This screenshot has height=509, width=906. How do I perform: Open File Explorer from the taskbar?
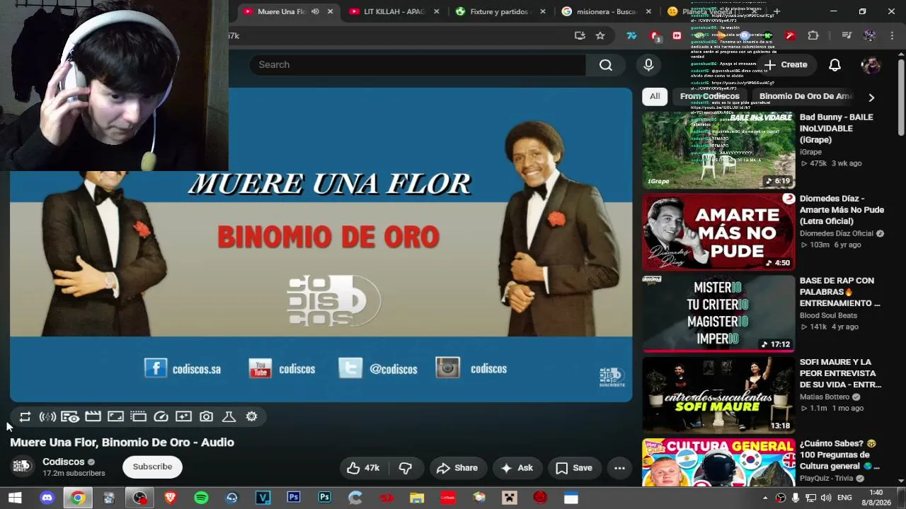[417, 498]
